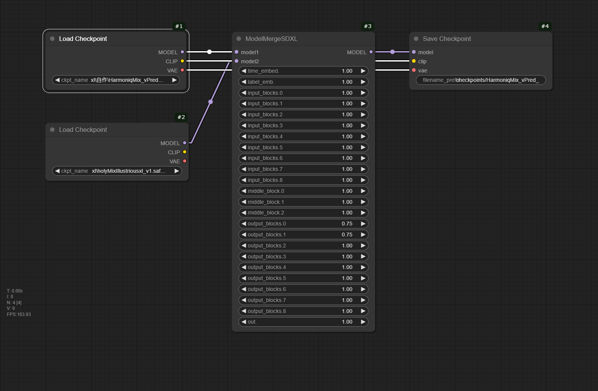598x391 pixels.
Task: Toggle collapse dot on second Load Checkpoint node
Action: pos(52,130)
